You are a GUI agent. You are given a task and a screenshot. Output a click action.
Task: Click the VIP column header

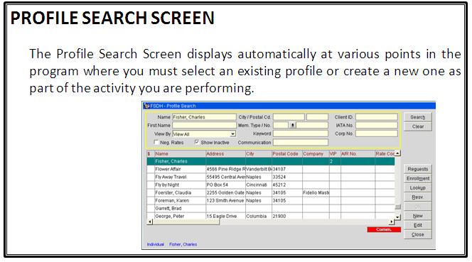[335, 153]
